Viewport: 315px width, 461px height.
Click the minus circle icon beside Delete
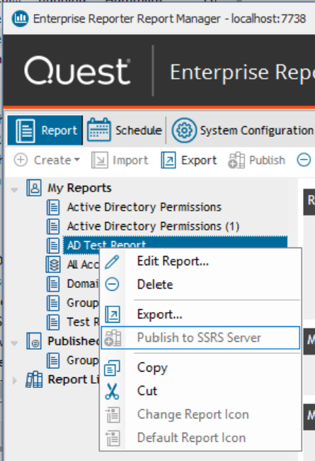tap(112, 284)
